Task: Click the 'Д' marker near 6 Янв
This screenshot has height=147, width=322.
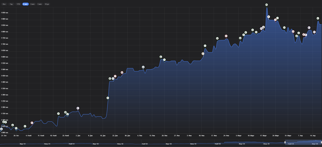Action: coord(143,67)
